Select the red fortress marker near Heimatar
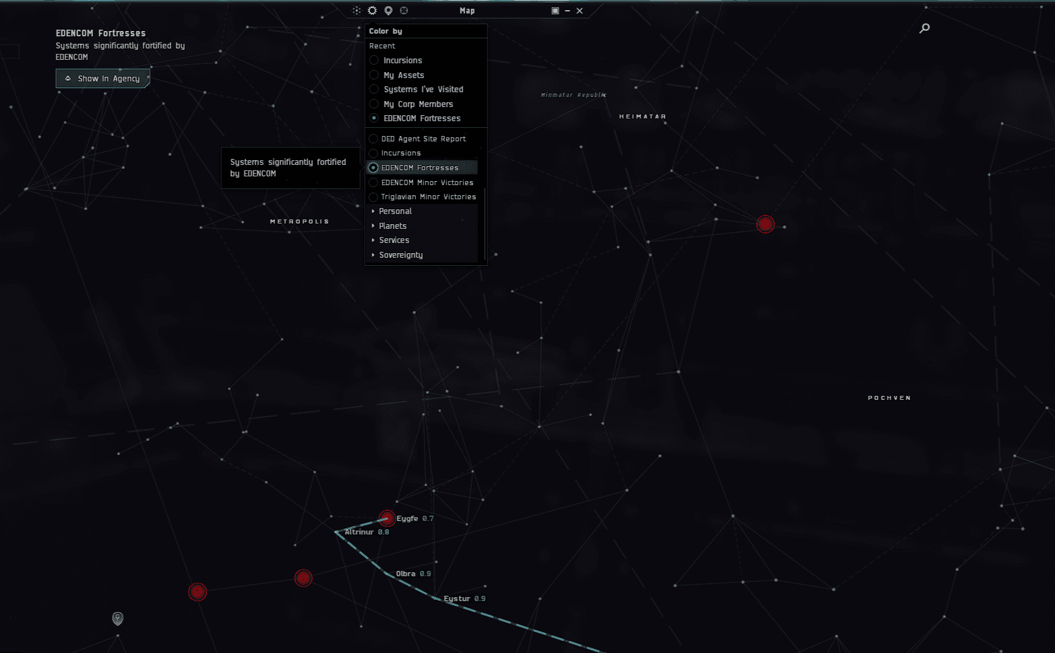 (x=765, y=224)
